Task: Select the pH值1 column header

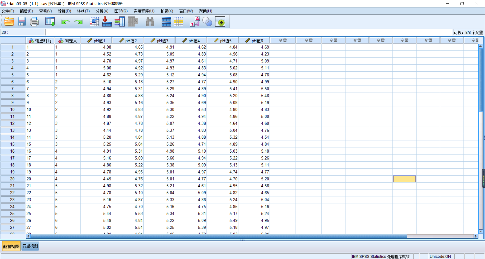Action: [96, 41]
